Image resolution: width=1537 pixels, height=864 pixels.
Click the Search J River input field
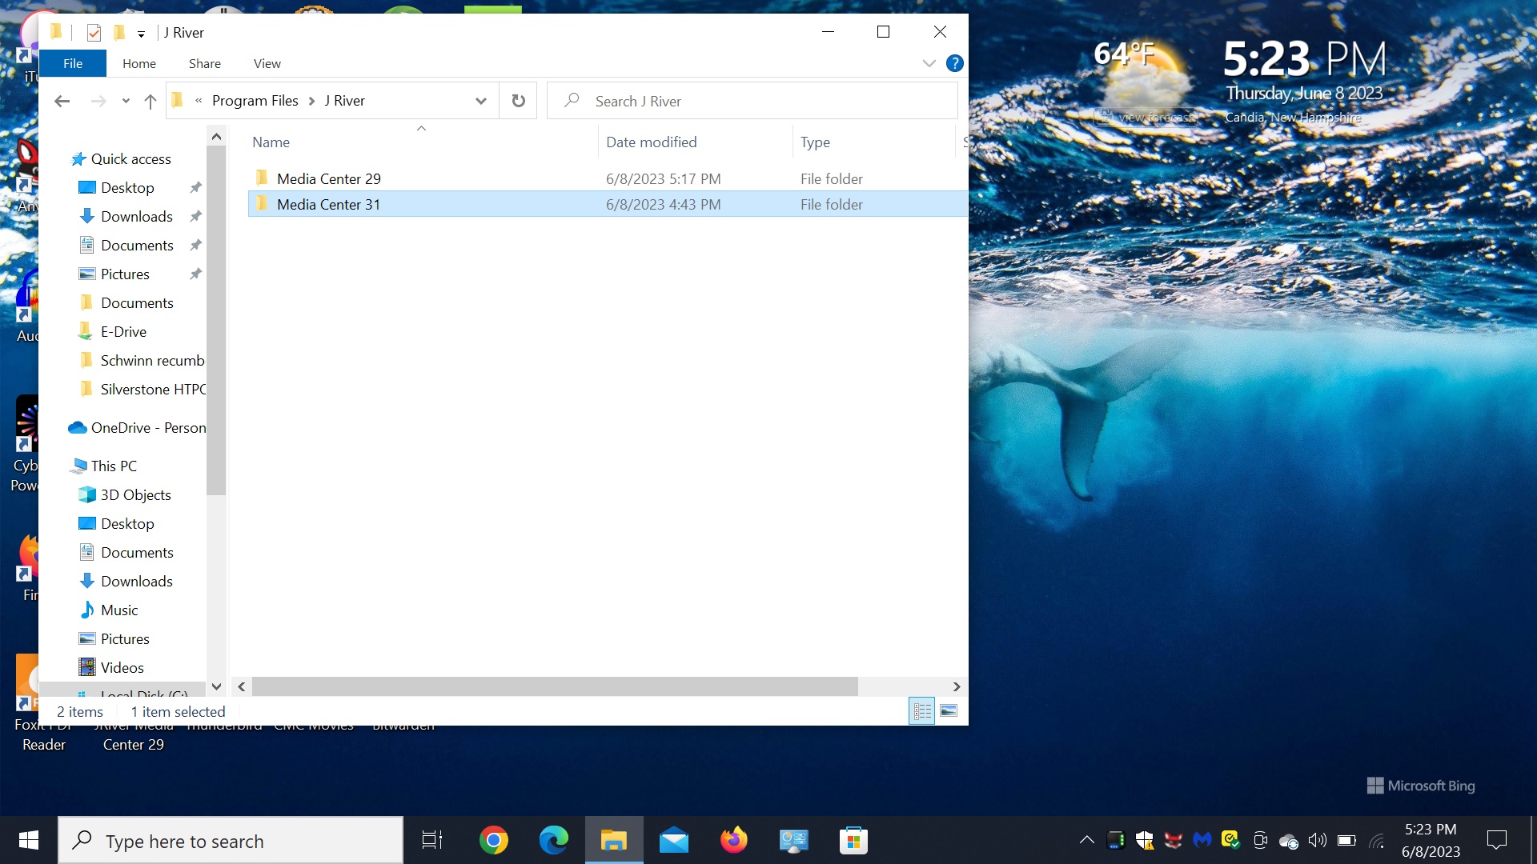point(752,100)
